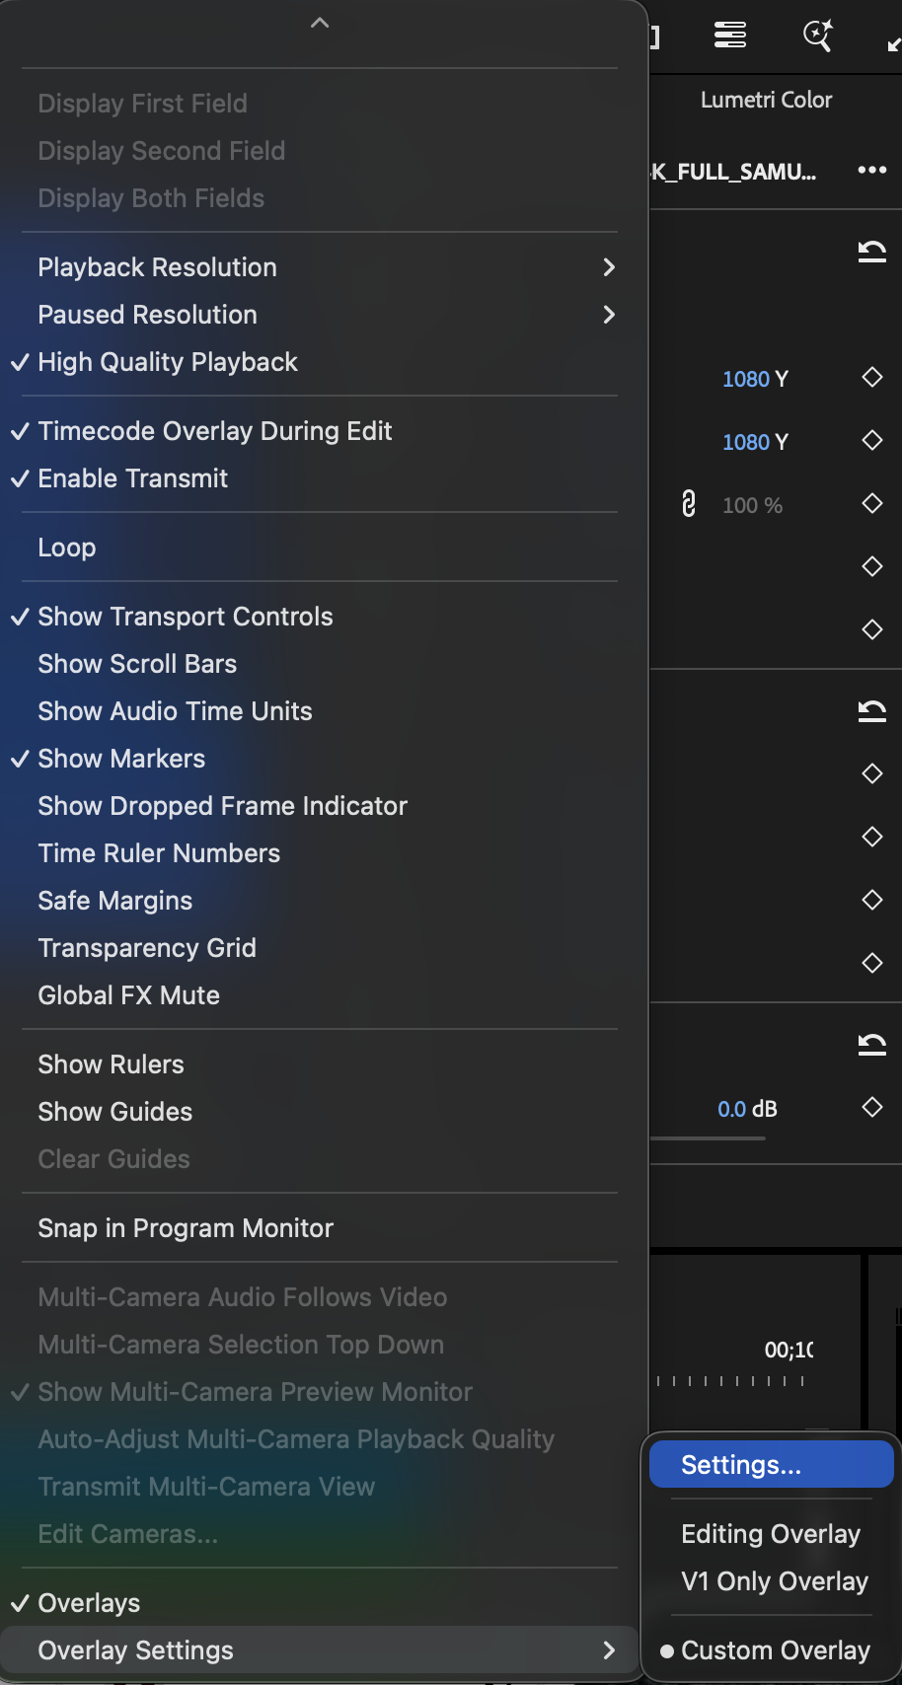
Task: Click the audio level slider under 0.0 dB
Action: pos(709,1137)
